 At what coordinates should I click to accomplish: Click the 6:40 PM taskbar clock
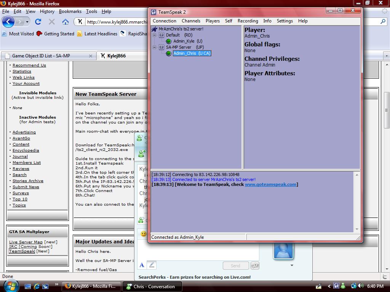[375, 286]
